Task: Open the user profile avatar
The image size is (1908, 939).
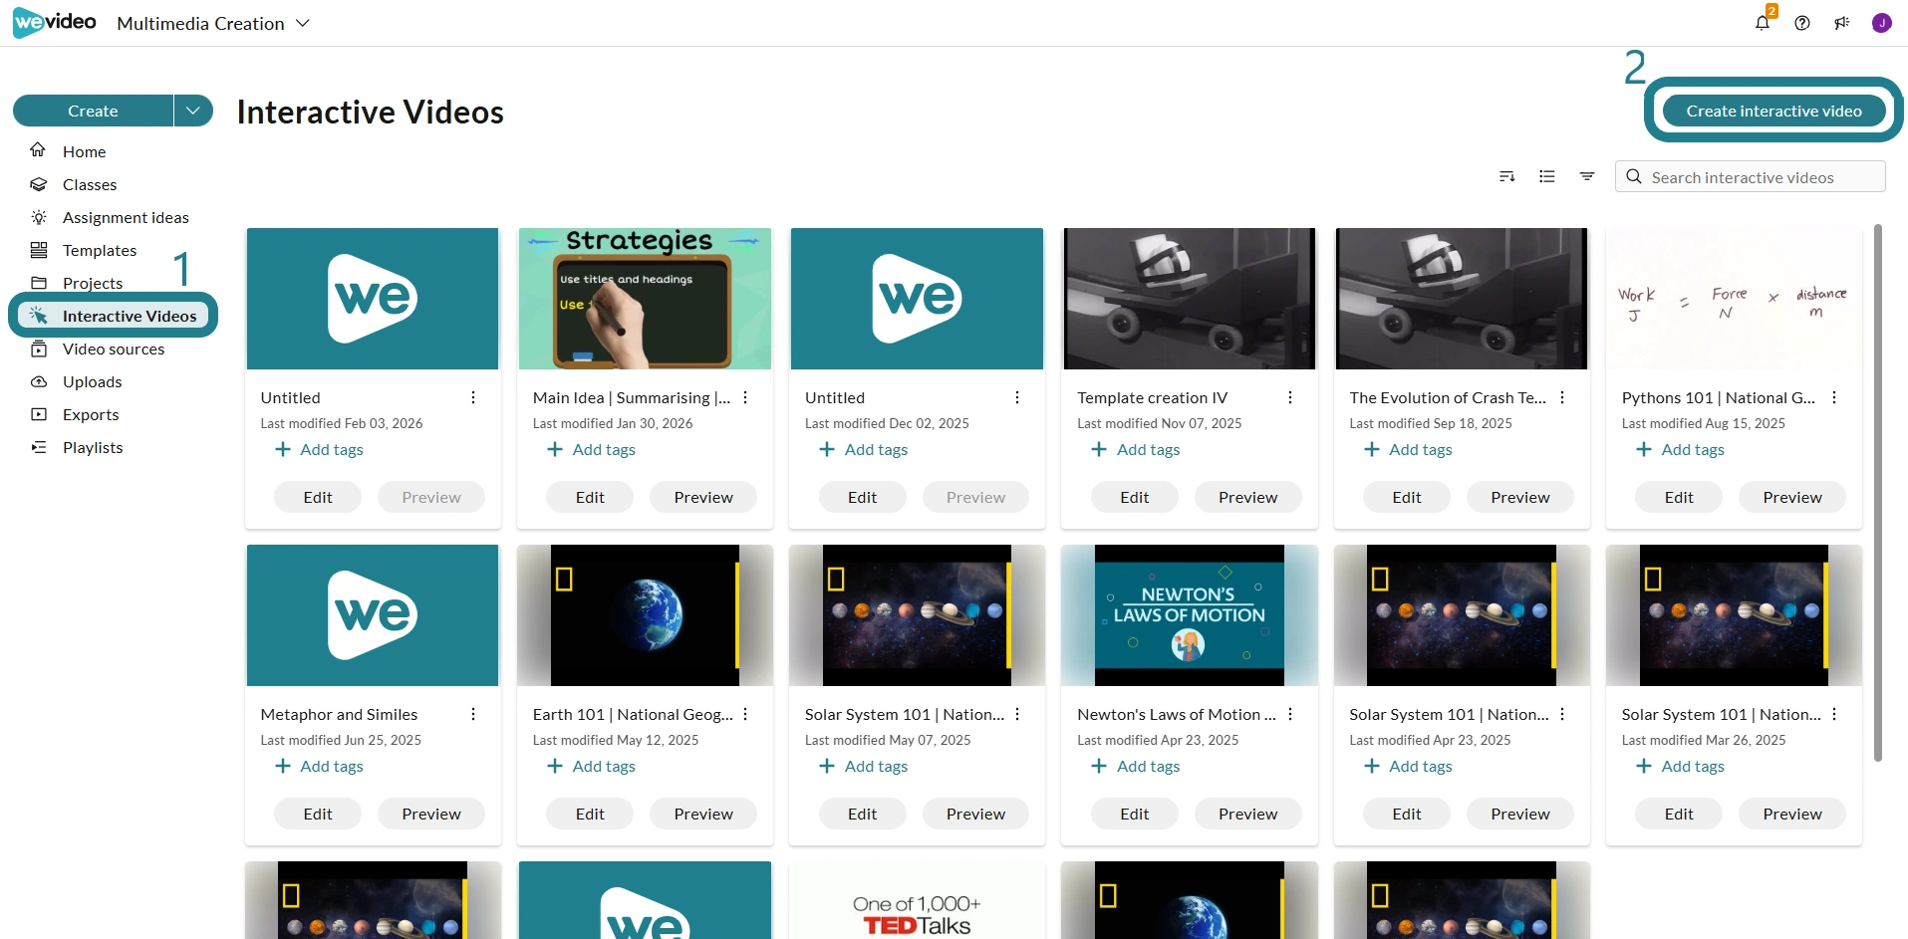Action: click(x=1881, y=23)
